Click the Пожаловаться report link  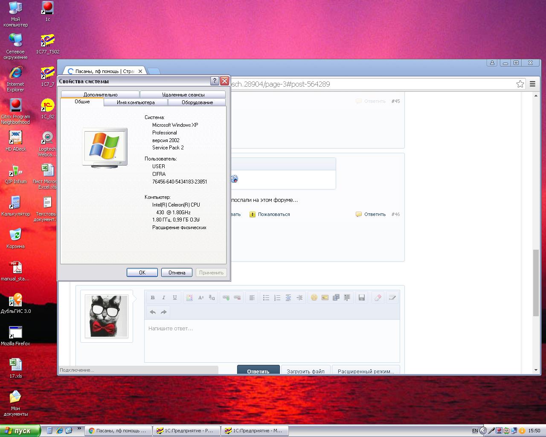pyautogui.click(x=273, y=214)
